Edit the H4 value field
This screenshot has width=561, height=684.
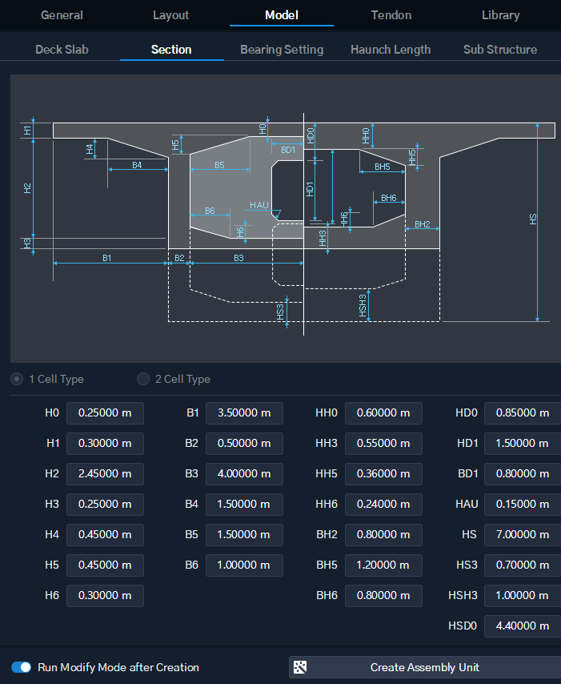click(x=105, y=535)
